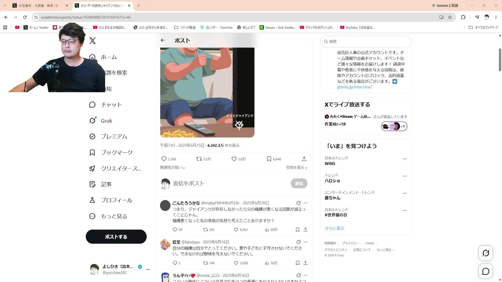View analytics of ごんたろうかな's comment
502x282 pixels.
(271, 230)
